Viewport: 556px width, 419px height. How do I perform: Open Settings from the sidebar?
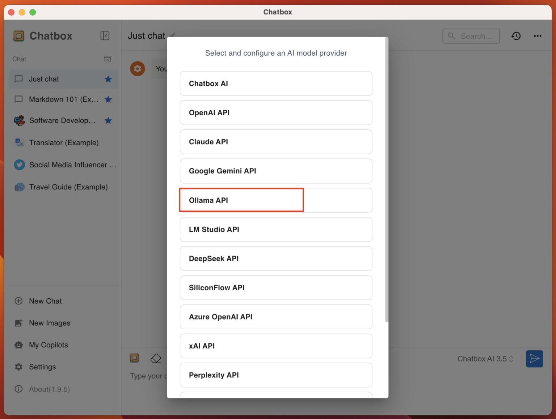coord(43,367)
